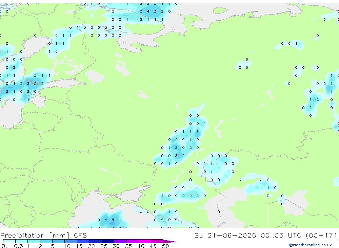Screen dimensions: 339x248
Task: Click value 5 in the '0 1 2 3 5 2' row
Action: click(35, 84)
